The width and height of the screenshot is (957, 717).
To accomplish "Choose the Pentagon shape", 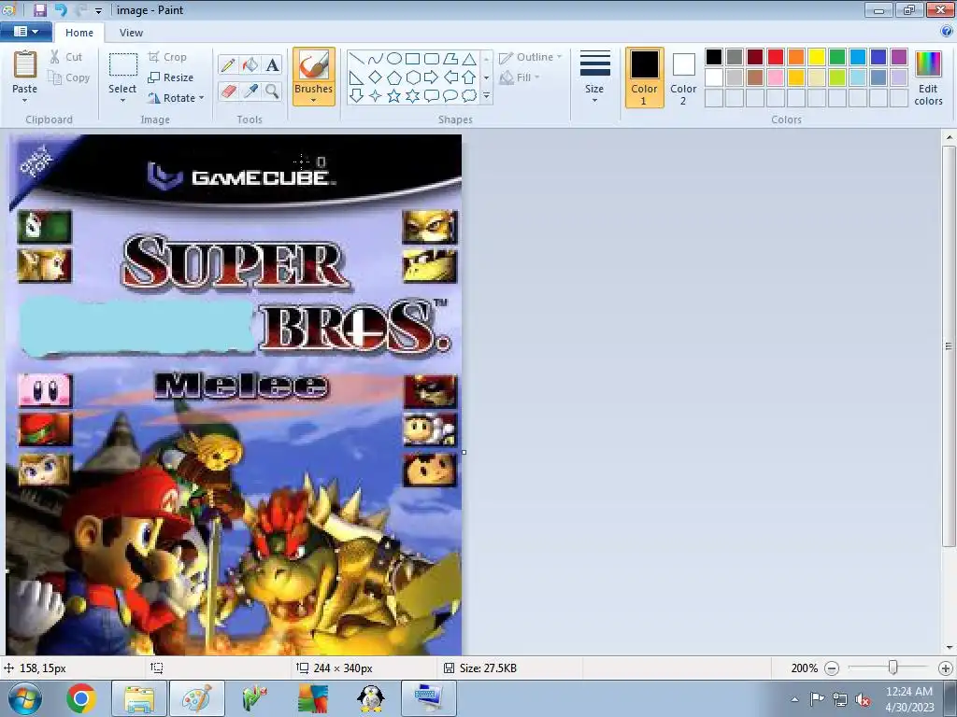I will point(394,77).
